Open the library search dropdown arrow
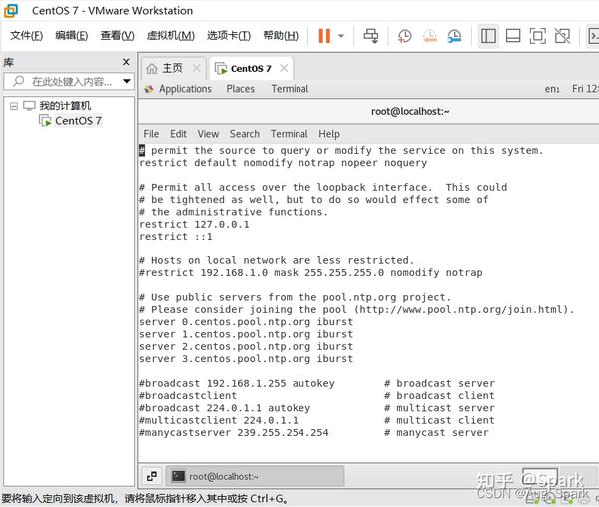The image size is (599, 507). (127, 81)
